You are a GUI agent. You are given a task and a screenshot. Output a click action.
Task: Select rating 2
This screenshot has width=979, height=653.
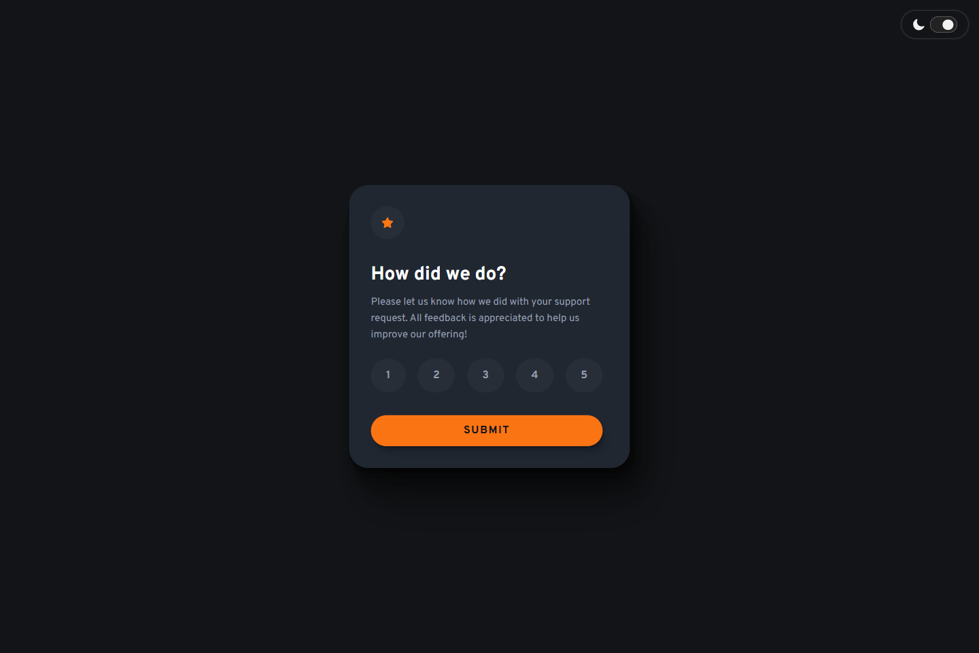pos(436,375)
